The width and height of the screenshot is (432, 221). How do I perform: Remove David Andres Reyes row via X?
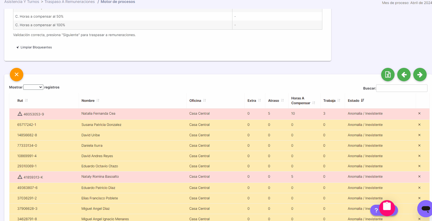coord(419,156)
